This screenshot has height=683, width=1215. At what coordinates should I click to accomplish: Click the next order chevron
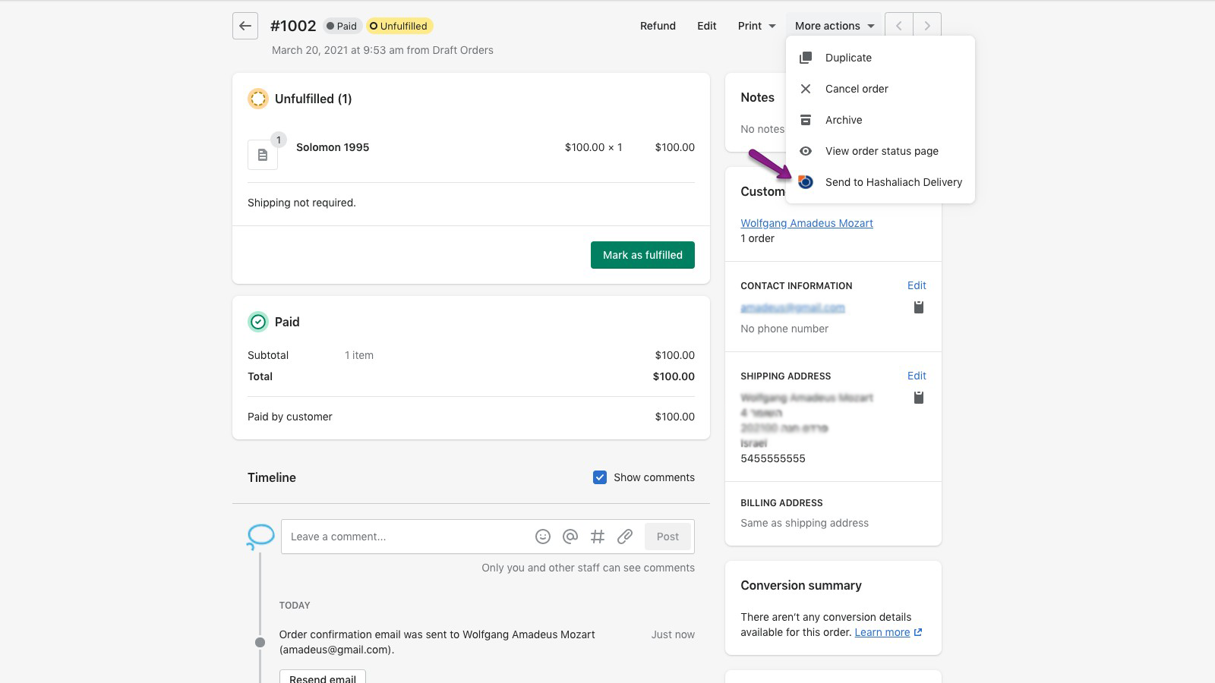tap(927, 25)
